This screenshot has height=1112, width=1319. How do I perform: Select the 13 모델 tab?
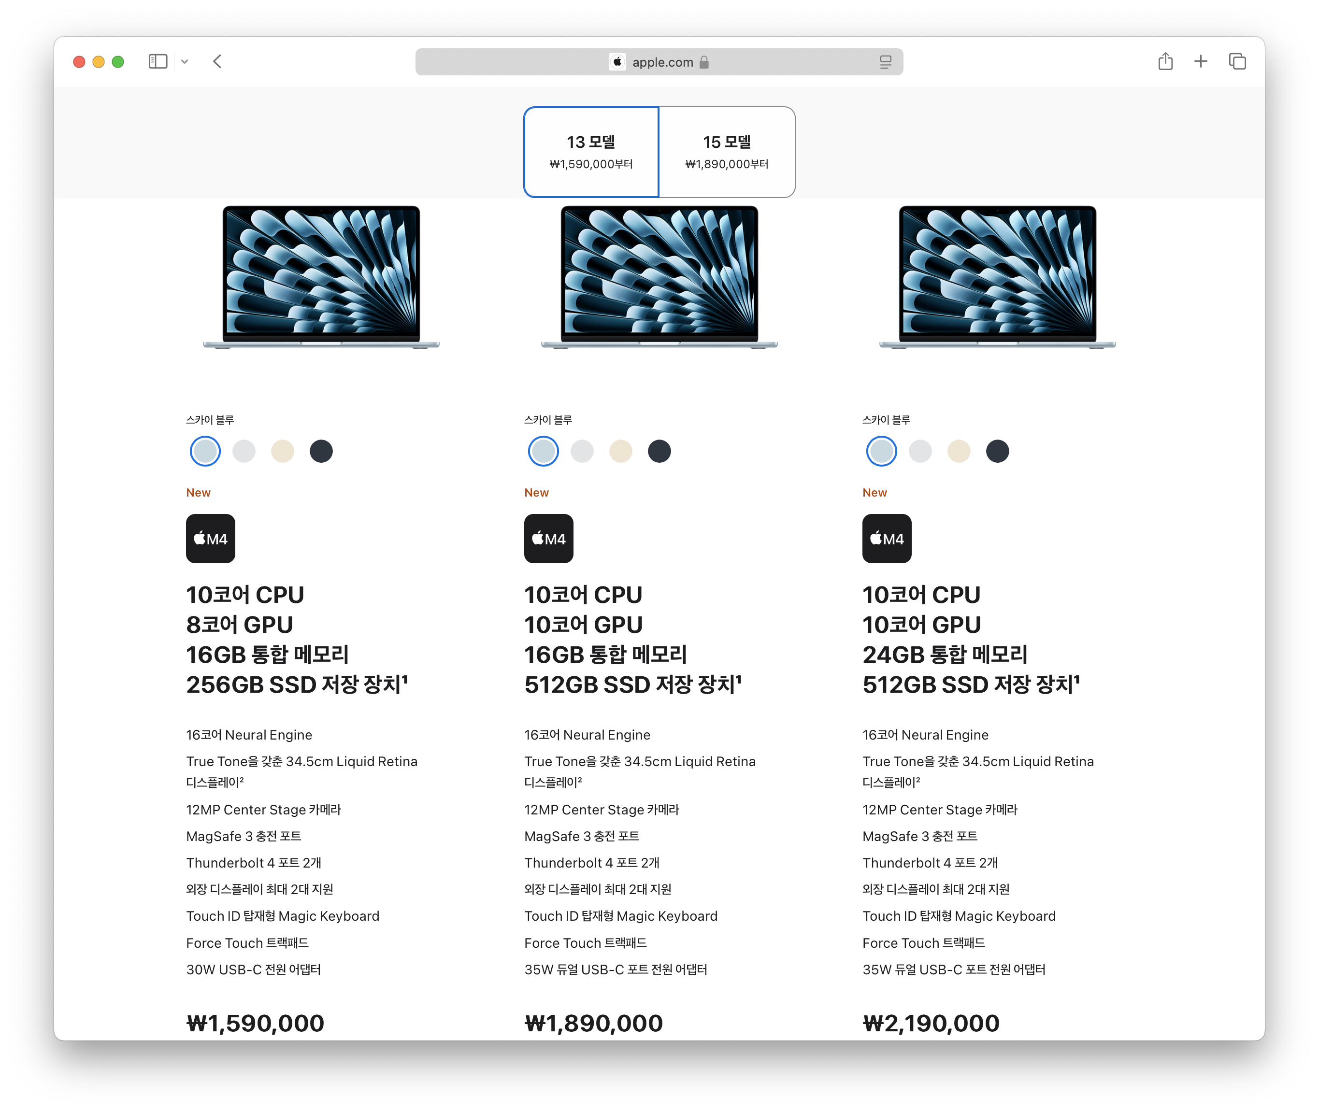coord(591,152)
